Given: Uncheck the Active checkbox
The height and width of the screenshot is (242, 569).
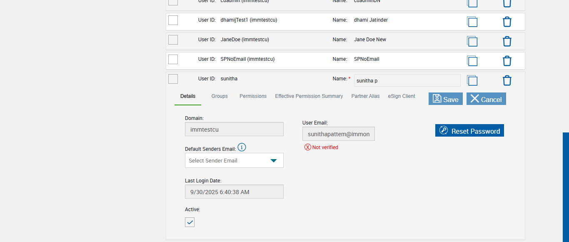Looking at the screenshot, I should coord(190,222).
